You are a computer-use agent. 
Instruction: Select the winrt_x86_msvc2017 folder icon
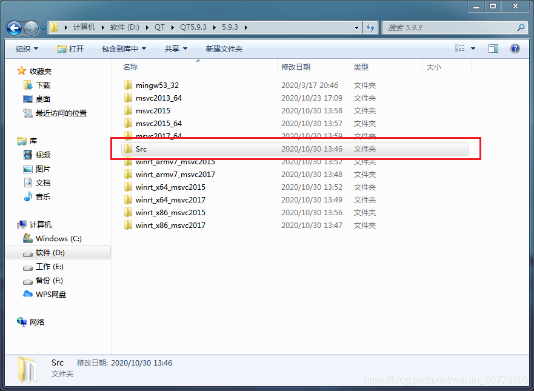[x=128, y=225]
